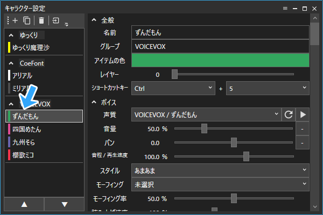Duplicate the selected character
Screen dimensions: 323x215
point(26,20)
